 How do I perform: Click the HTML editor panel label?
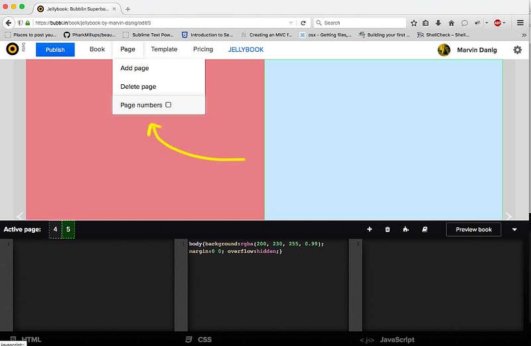coord(31,339)
